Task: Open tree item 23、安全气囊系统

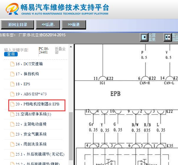Action: tap(31, 134)
